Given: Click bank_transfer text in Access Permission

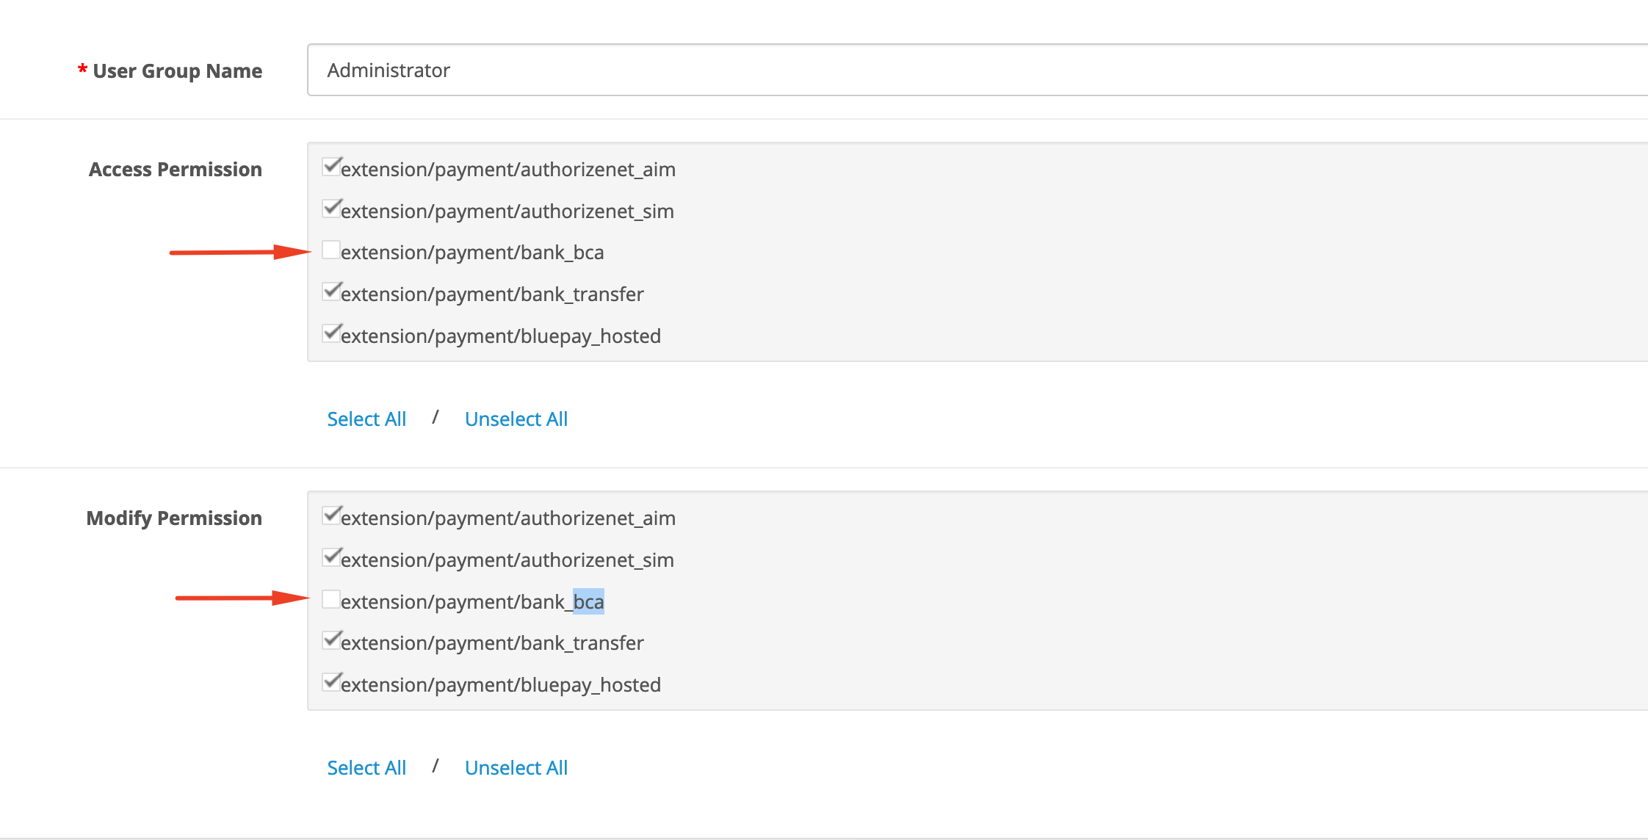Looking at the screenshot, I should click(x=492, y=294).
